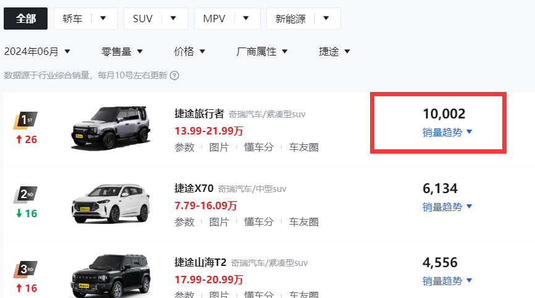535x298 pixels.
Task: Open 参数 link under 捷途旅行者
Action: [x=185, y=147]
